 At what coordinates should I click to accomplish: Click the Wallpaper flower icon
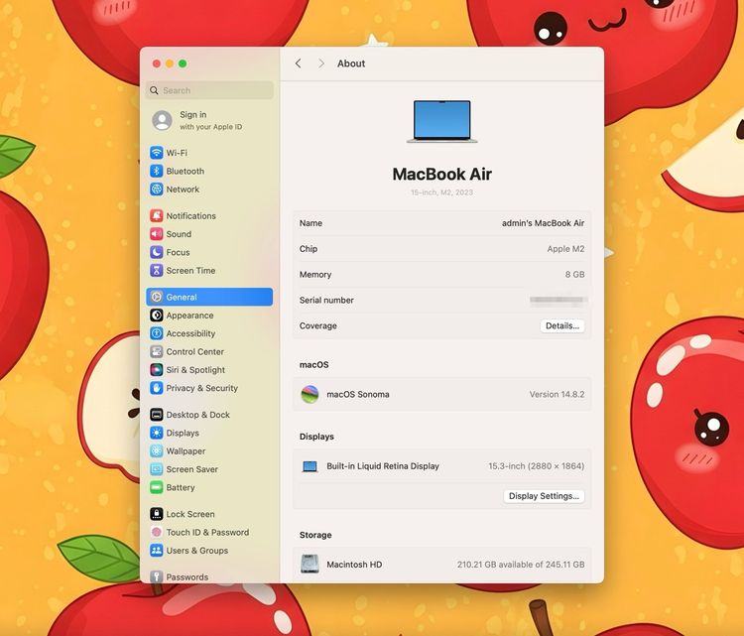point(156,450)
